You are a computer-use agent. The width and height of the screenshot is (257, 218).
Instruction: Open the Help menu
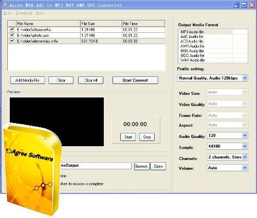click(x=40, y=13)
